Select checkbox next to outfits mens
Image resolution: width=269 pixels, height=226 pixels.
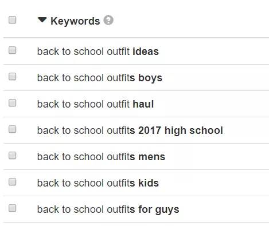13,156
